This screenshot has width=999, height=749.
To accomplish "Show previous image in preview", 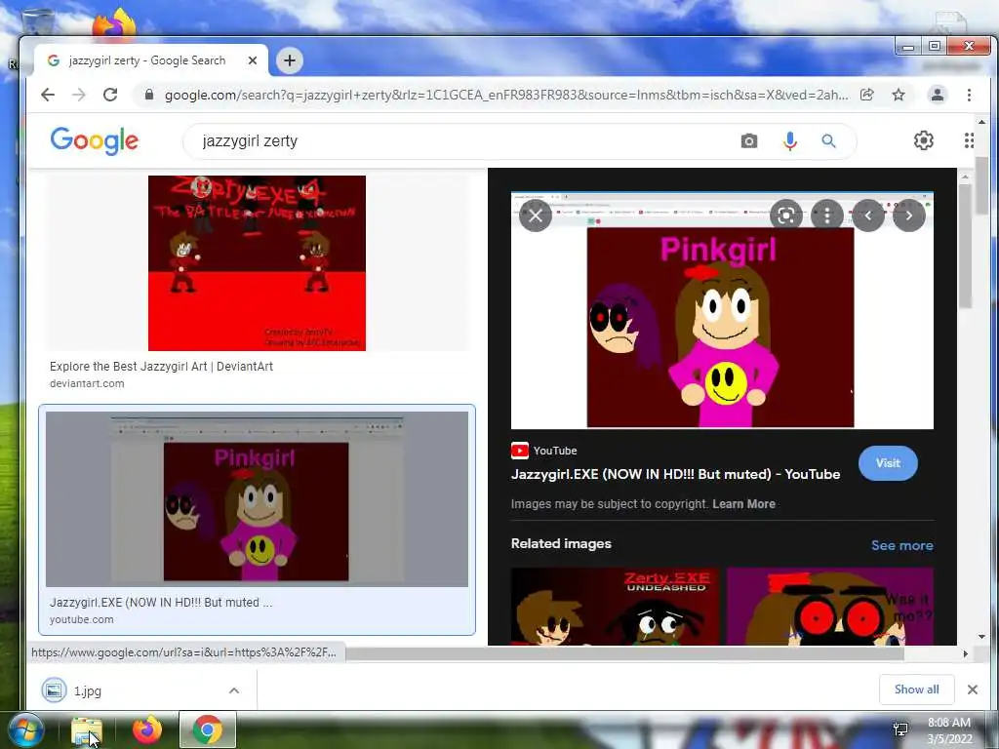I will click(867, 216).
